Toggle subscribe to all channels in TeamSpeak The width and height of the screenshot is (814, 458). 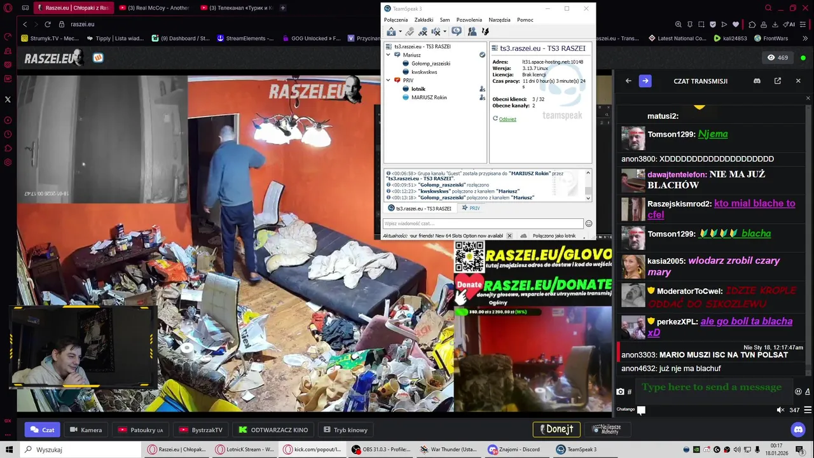tap(457, 31)
